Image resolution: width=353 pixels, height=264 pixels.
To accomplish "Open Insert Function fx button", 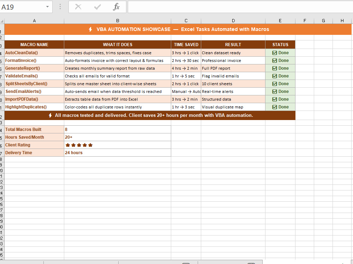I will click(116, 7).
